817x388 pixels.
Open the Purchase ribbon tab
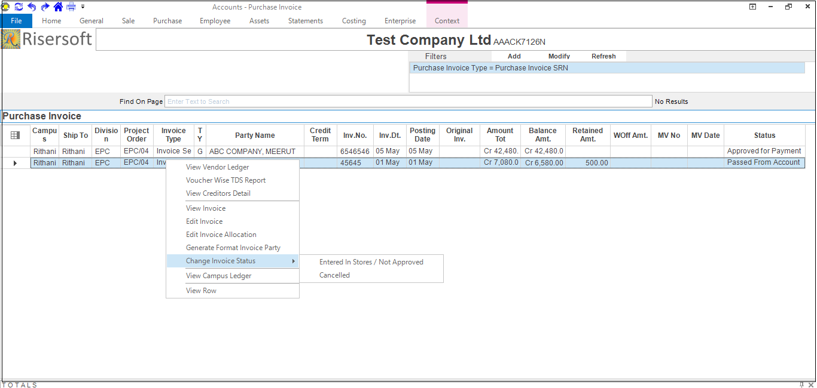coord(167,21)
